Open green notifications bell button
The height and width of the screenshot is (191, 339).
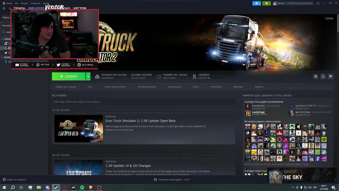[x=266, y=3]
